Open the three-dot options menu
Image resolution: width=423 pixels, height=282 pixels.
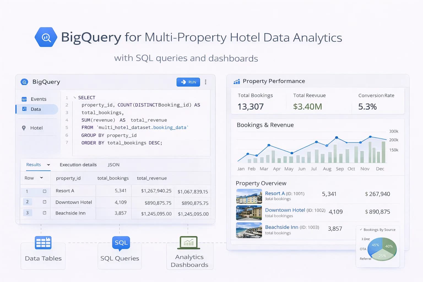tap(205, 82)
